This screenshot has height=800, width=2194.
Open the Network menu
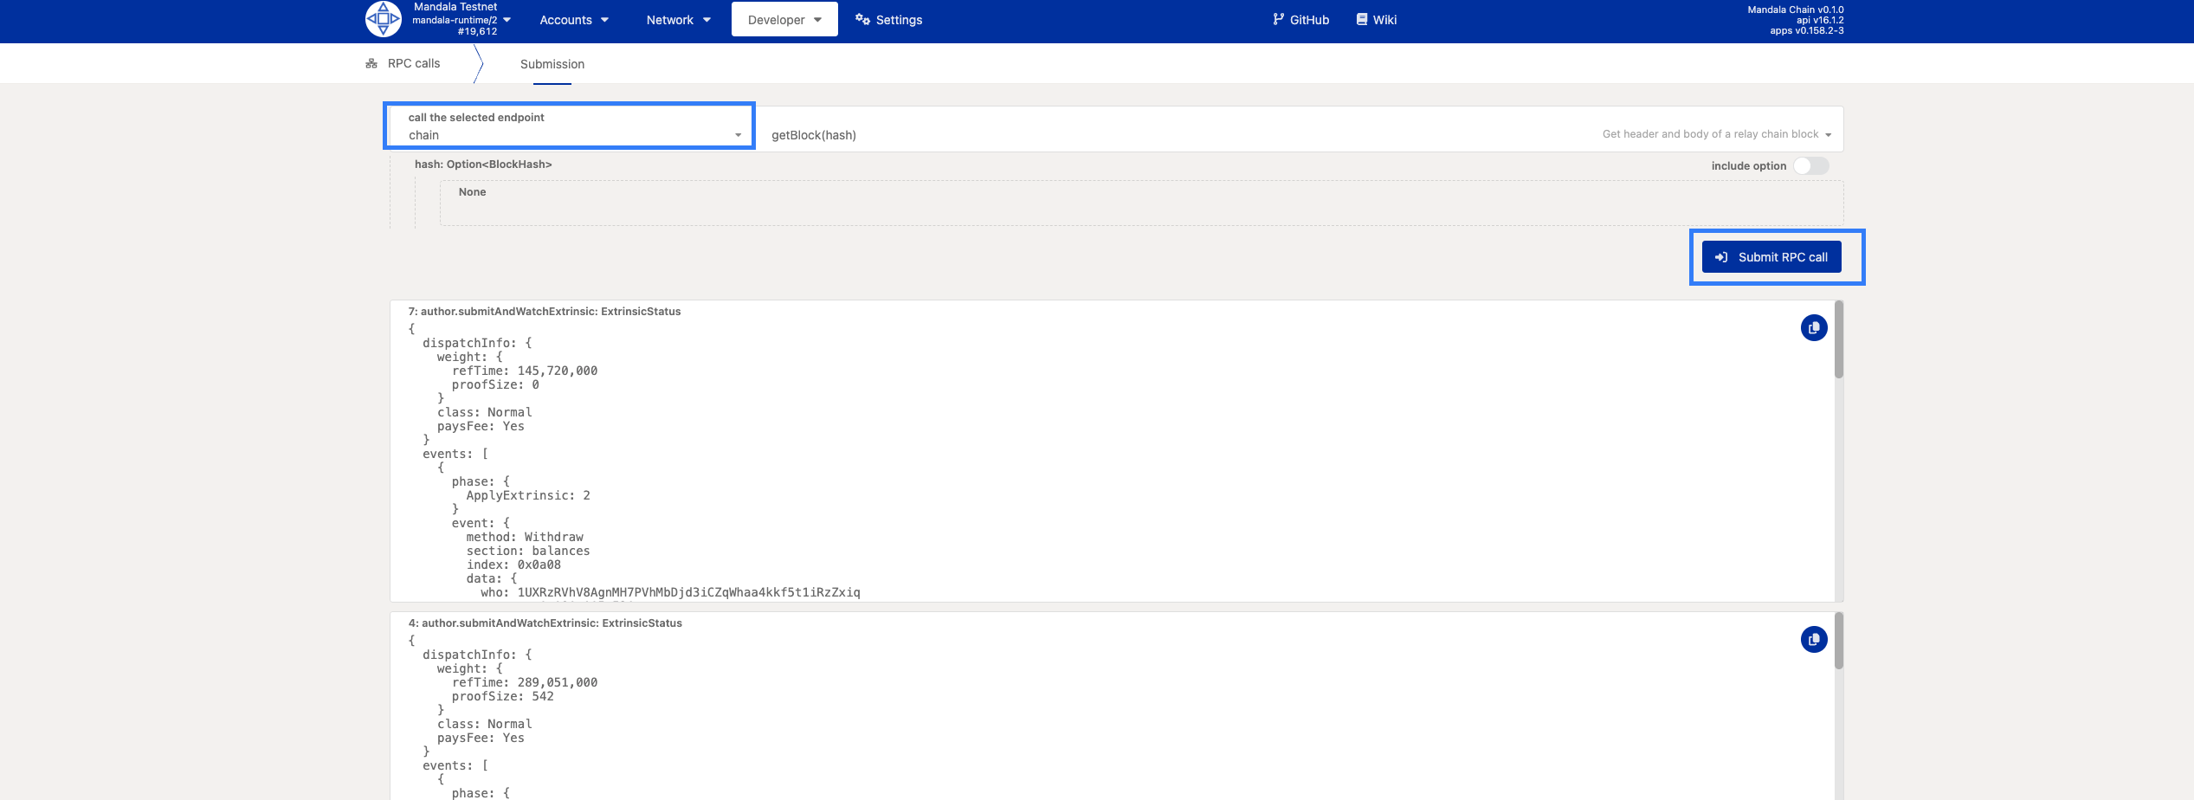click(x=678, y=20)
